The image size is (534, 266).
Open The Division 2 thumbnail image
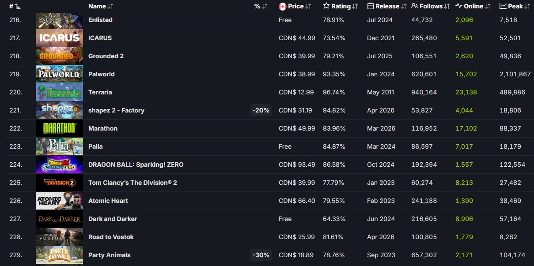click(x=59, y=183)
